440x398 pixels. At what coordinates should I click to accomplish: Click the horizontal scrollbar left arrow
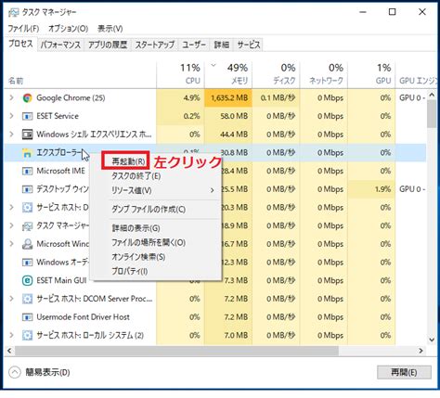click(x=9, y=351)
